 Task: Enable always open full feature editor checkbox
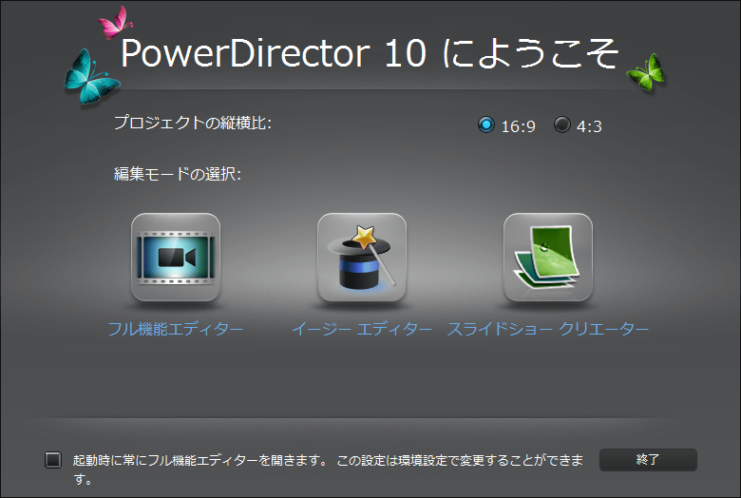click(53, 460)
